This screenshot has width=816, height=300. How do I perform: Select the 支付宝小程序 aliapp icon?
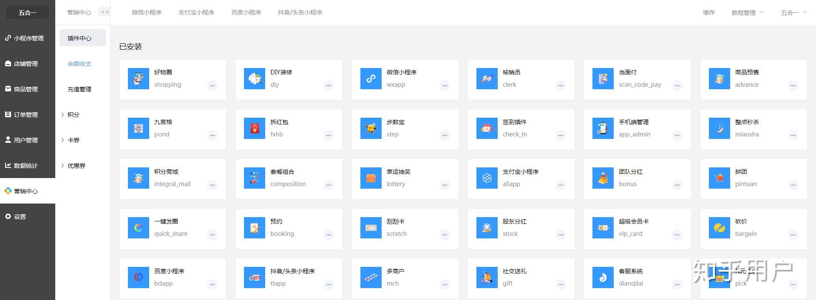point(487,178)
